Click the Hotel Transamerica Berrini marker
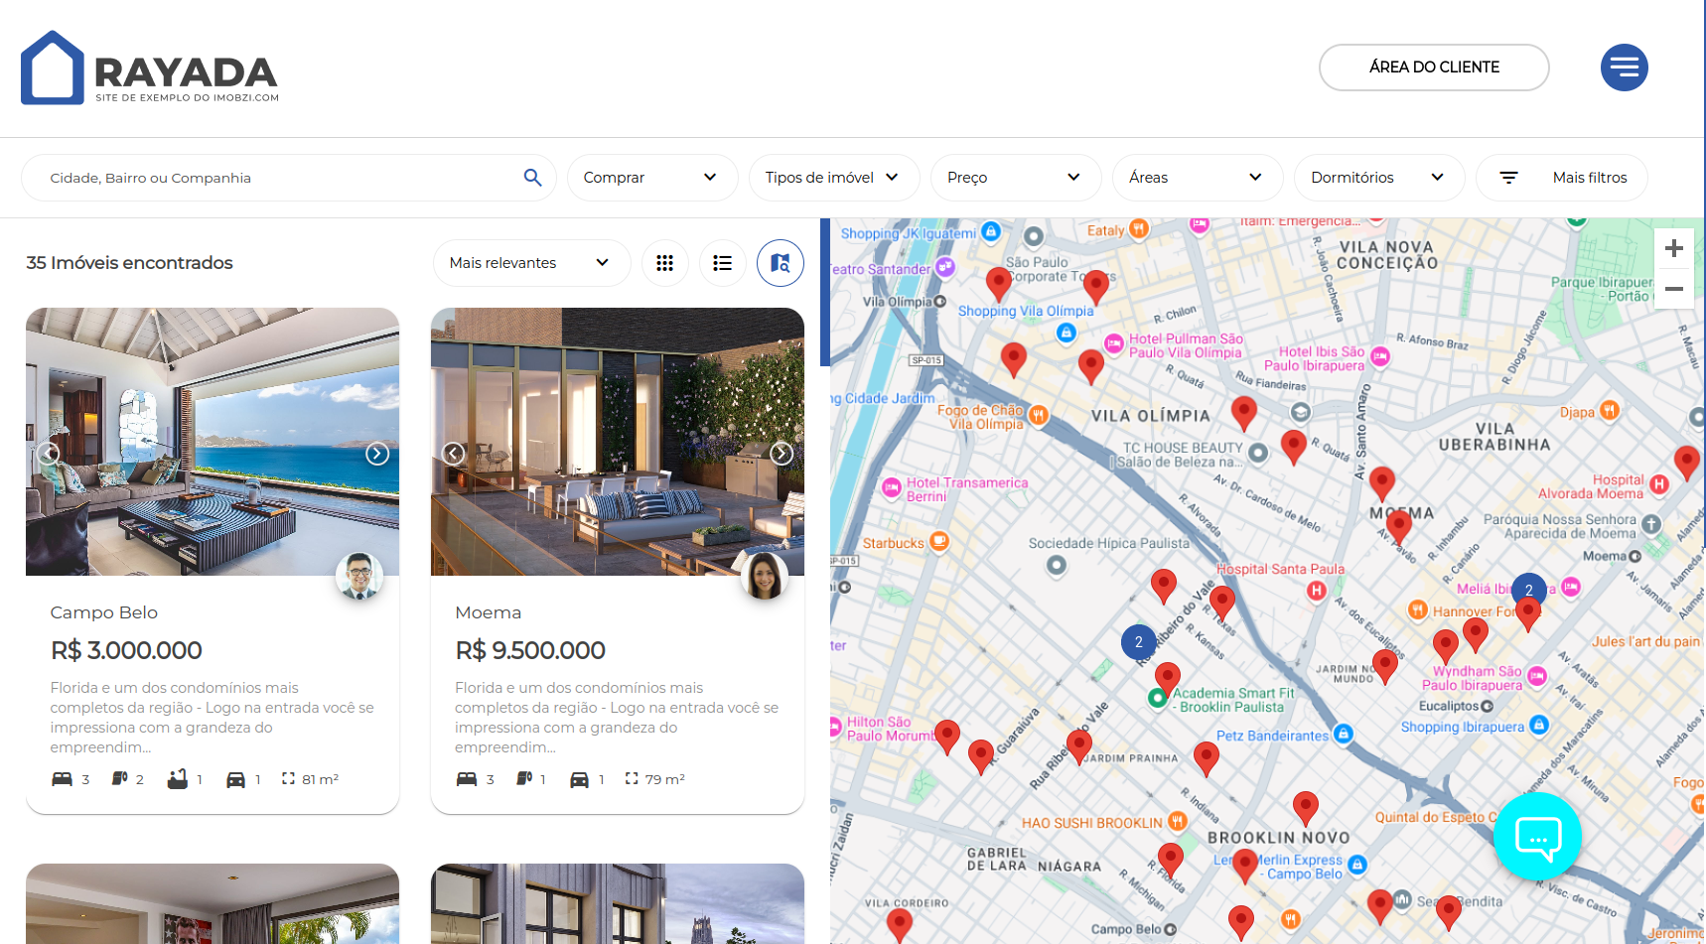The height and width of the screenshot is (944, 1706). pos(892,487)
